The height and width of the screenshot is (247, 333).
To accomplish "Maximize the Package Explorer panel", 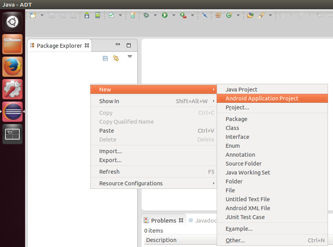I will (129, 45).
